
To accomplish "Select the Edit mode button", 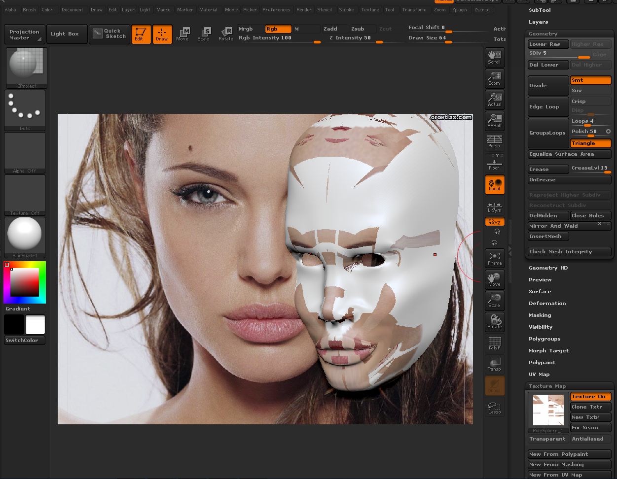I will (141, 34).
